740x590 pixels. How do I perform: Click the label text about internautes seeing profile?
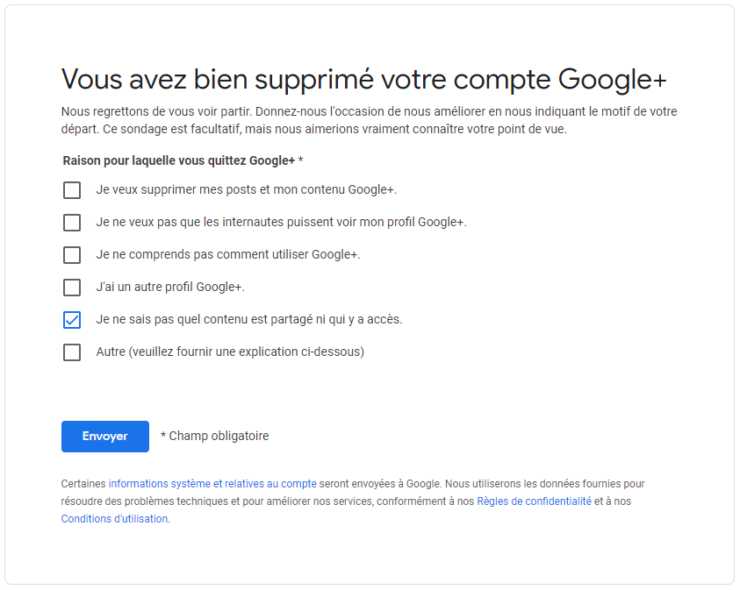pyautogui.click(x=281, y=222)
